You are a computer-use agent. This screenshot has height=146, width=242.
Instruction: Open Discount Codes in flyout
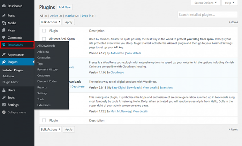[47, 81]
